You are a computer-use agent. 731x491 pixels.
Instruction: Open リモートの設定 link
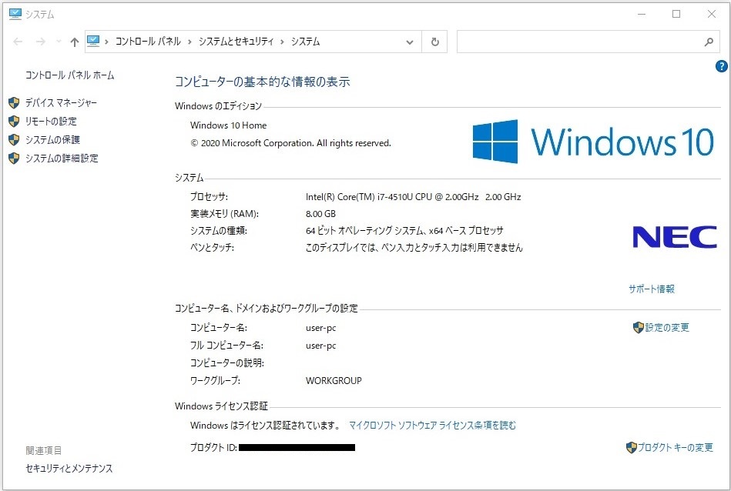pyautogui.click(x=51, y=121)
